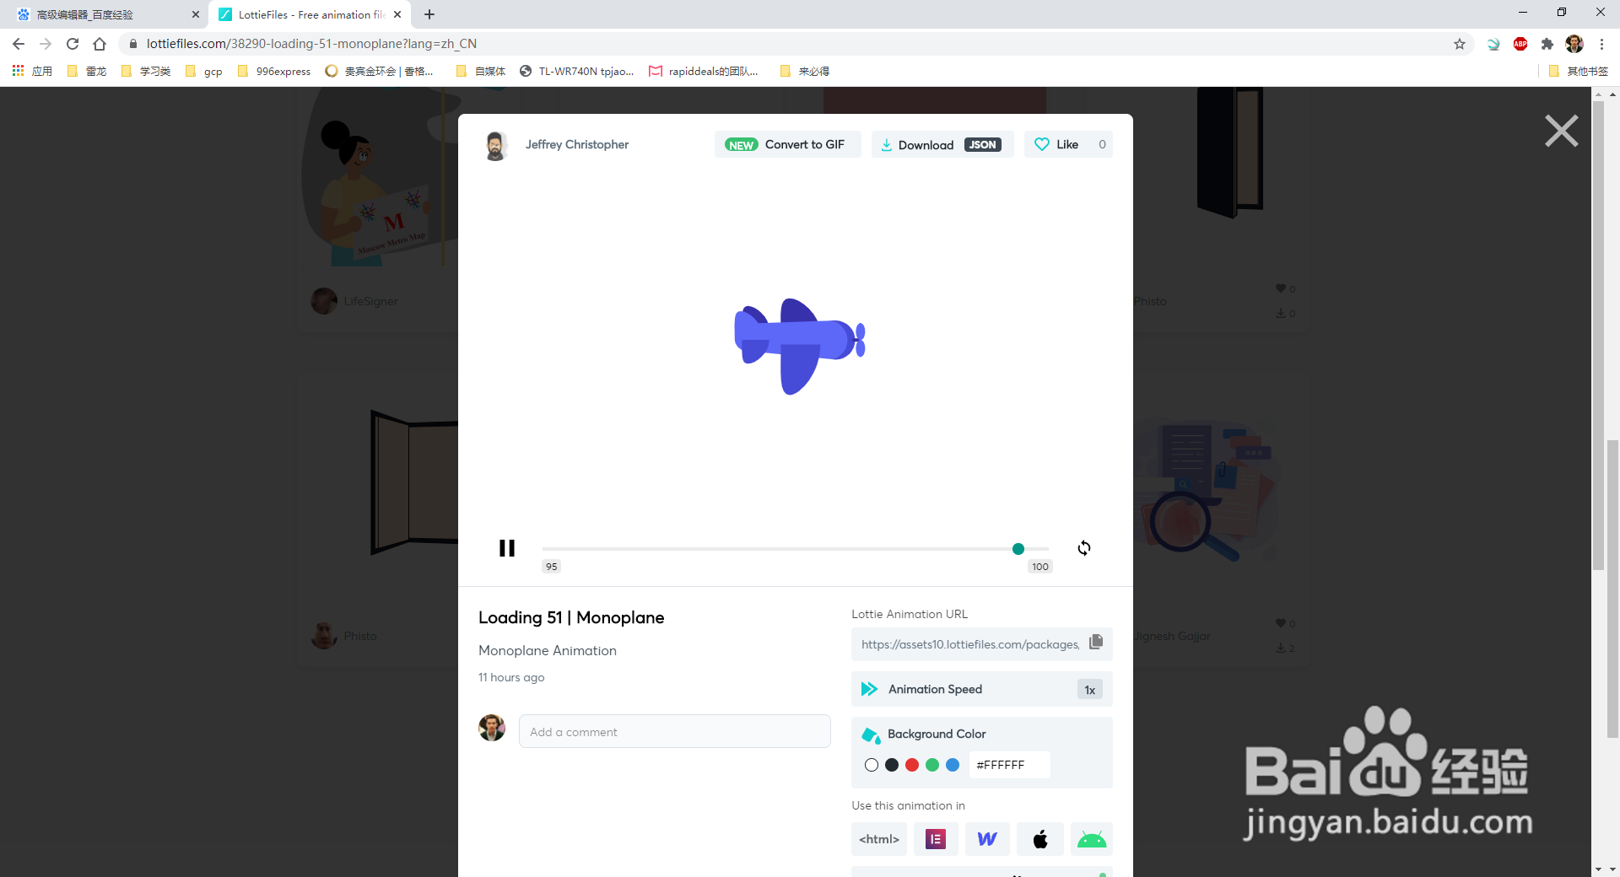Click your avatar beside the comment box
This screenshot has width=1620, height=877.
[492, 728]
